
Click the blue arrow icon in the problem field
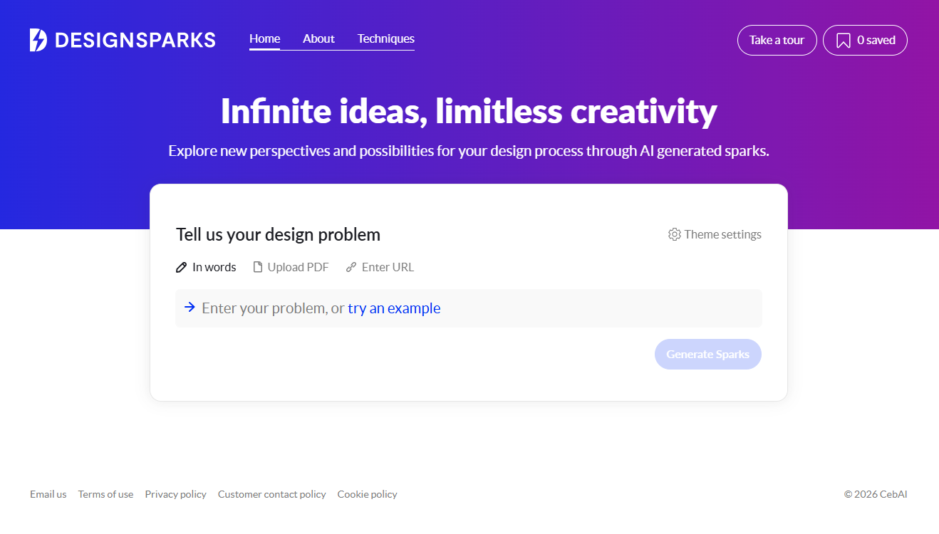(190, 308)
